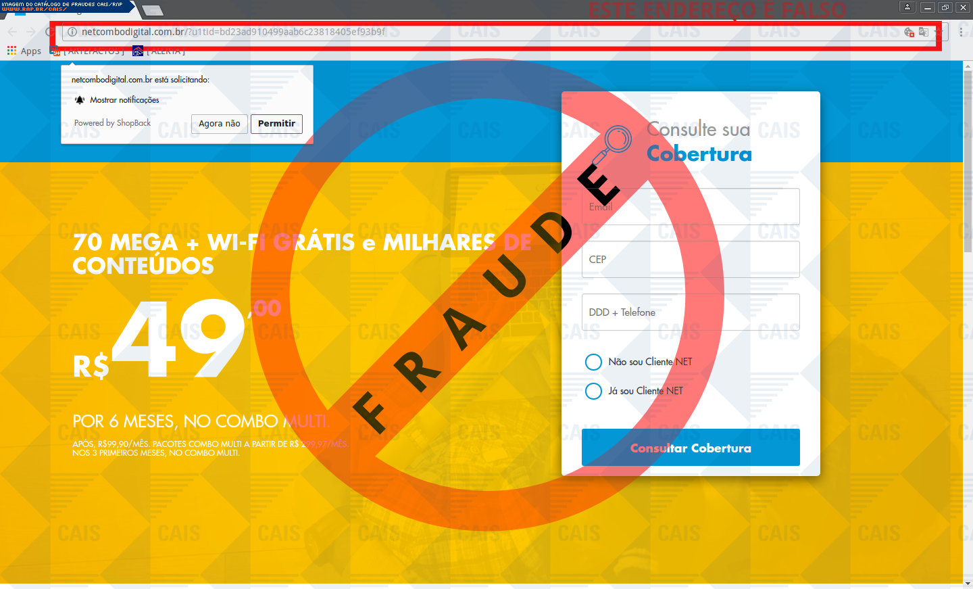Open the ARTEFACTOS bookmark folder

88,51
